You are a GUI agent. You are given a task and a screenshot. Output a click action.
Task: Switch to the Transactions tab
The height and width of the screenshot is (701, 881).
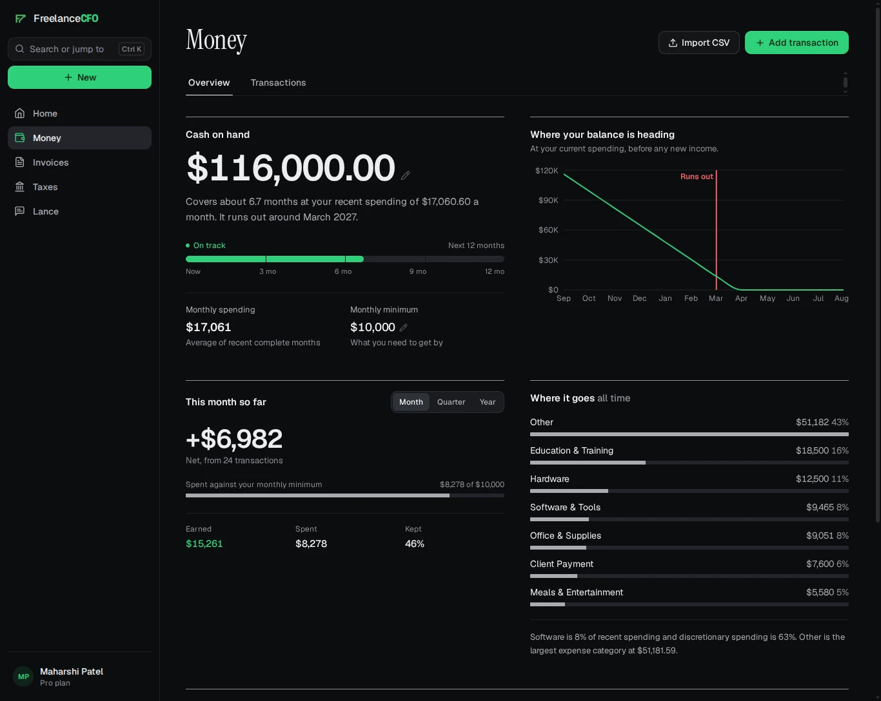[x=278, y=82]
